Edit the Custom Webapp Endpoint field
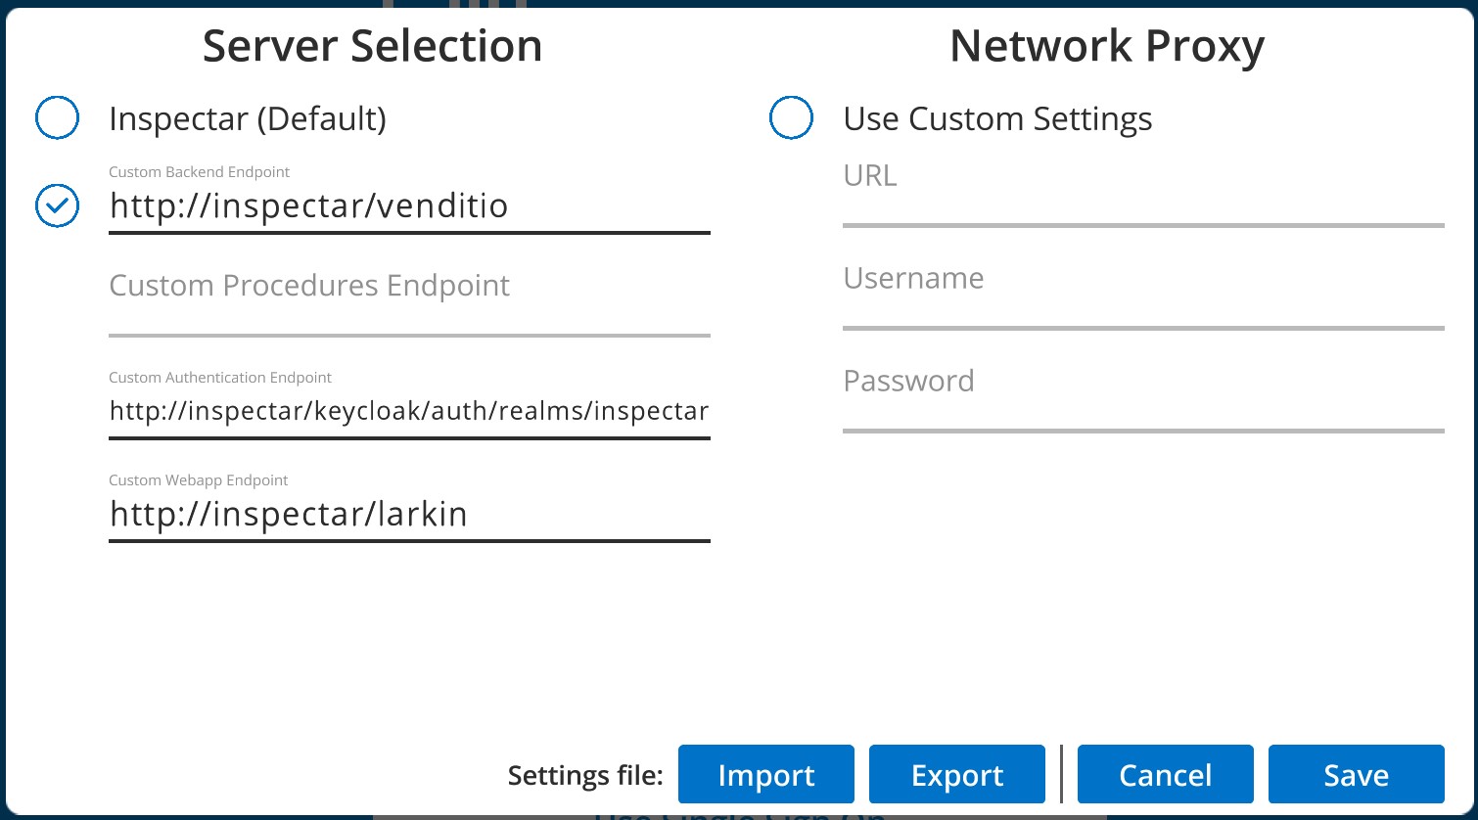This screenshot has height=820, width=1478. tap(409, 515)
